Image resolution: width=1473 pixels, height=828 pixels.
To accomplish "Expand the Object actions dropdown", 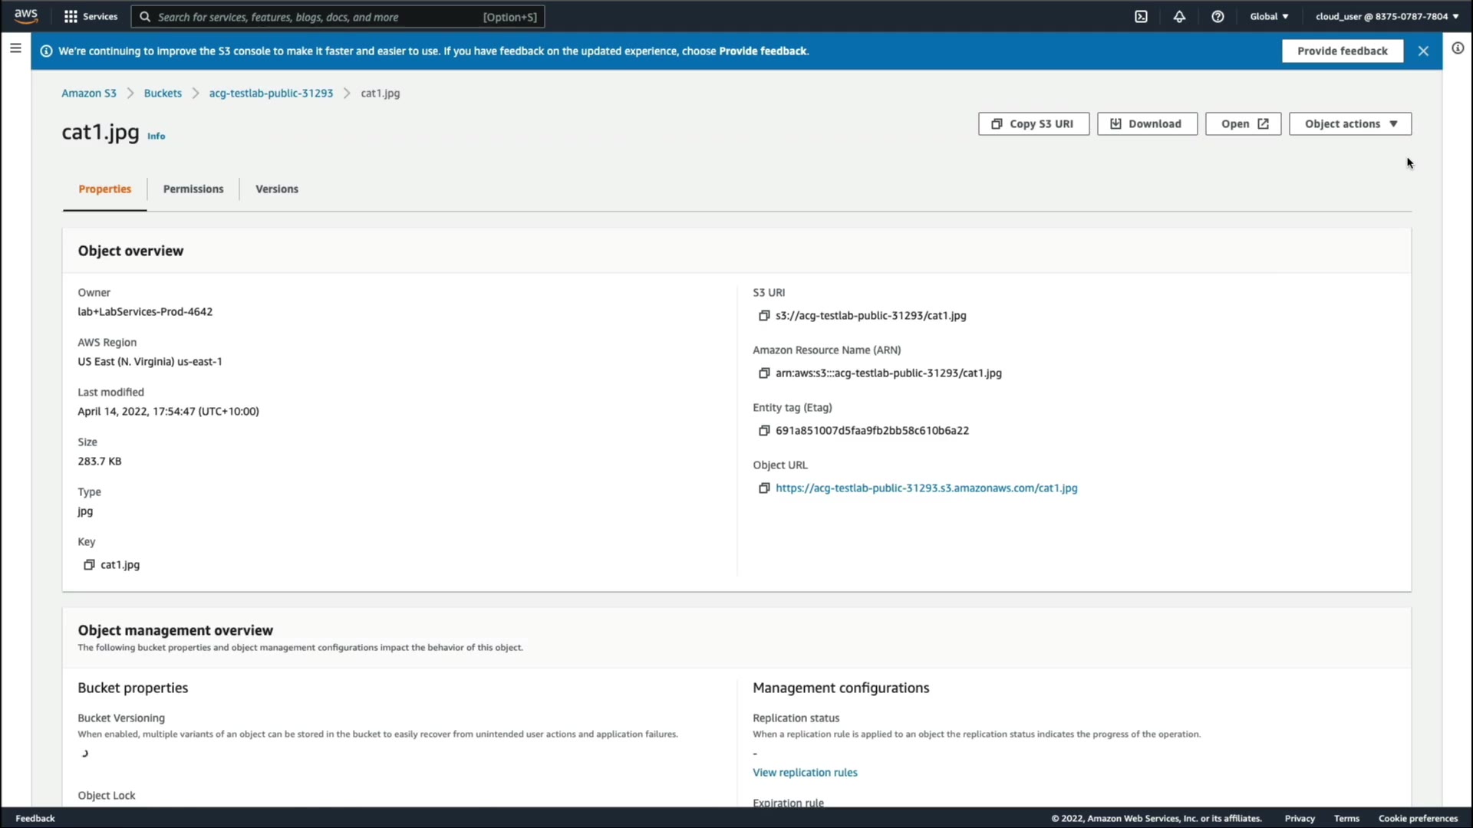I will (1349, 123).
